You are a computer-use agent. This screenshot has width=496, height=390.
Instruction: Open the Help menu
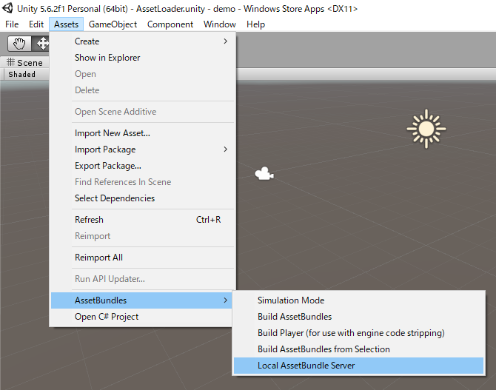point(255,24)
